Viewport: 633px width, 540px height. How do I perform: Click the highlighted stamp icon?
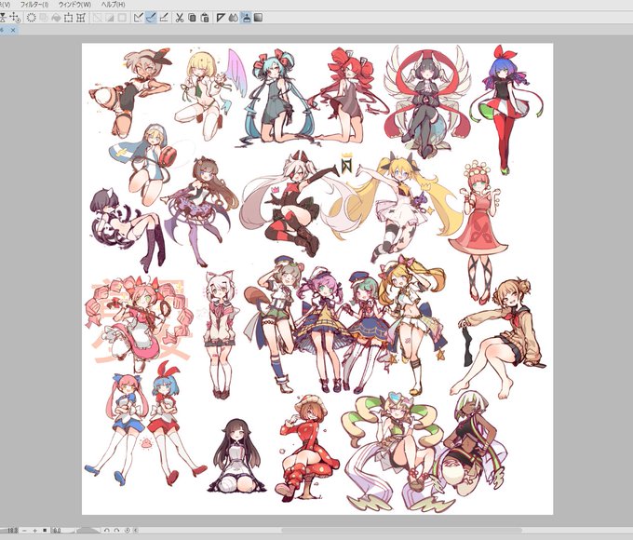pos(246,18)
